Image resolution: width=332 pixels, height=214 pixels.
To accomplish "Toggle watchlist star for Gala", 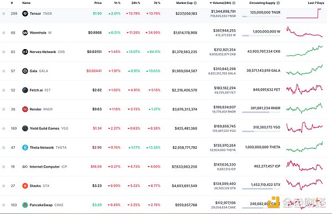I will [4, 71].
